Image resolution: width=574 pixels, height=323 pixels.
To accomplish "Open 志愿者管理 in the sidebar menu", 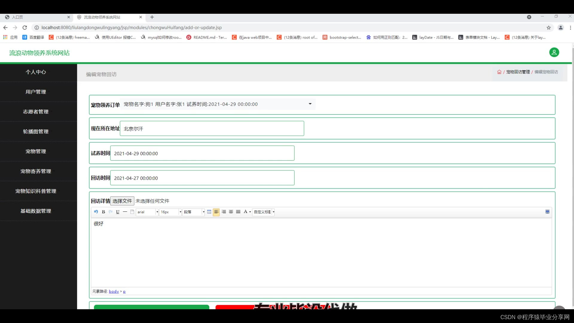I will click(36, 112).
